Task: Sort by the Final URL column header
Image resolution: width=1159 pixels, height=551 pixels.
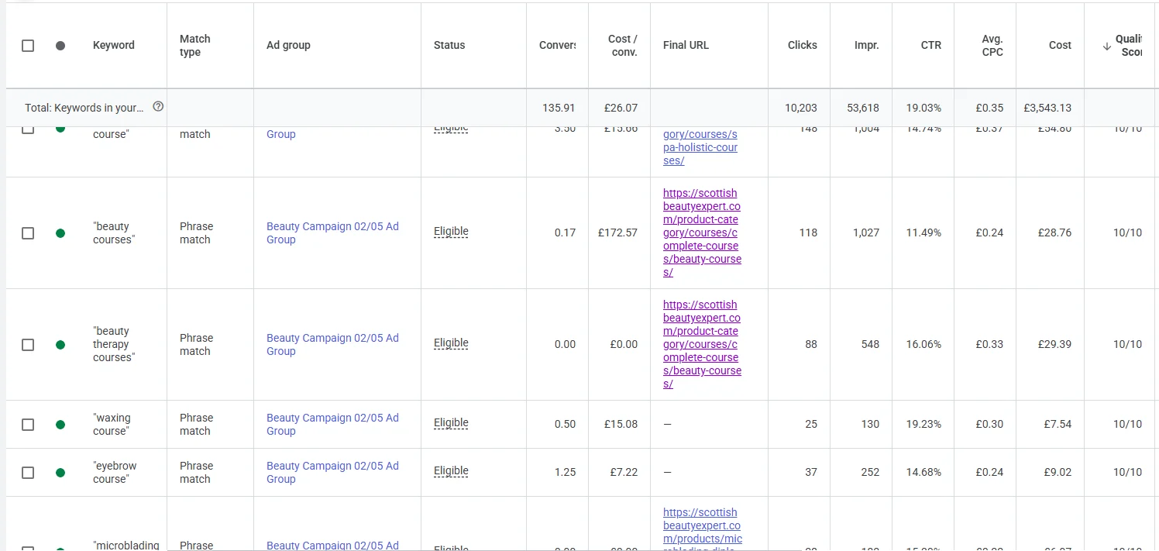Action: (686, 45)
